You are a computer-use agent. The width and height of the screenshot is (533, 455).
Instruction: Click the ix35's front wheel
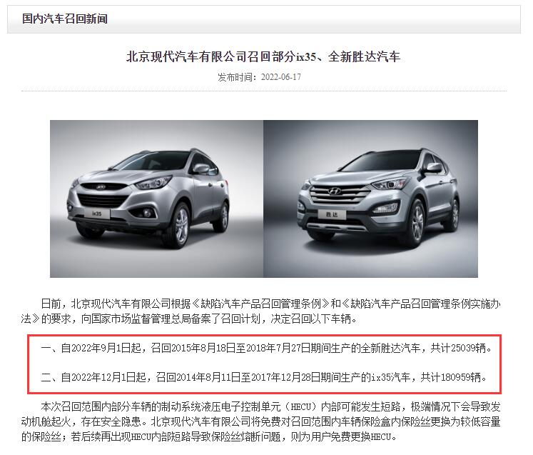(180, 223)
